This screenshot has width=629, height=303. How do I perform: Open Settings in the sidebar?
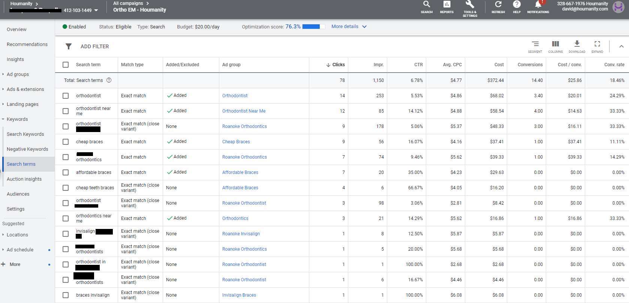(x=16, y=209)
